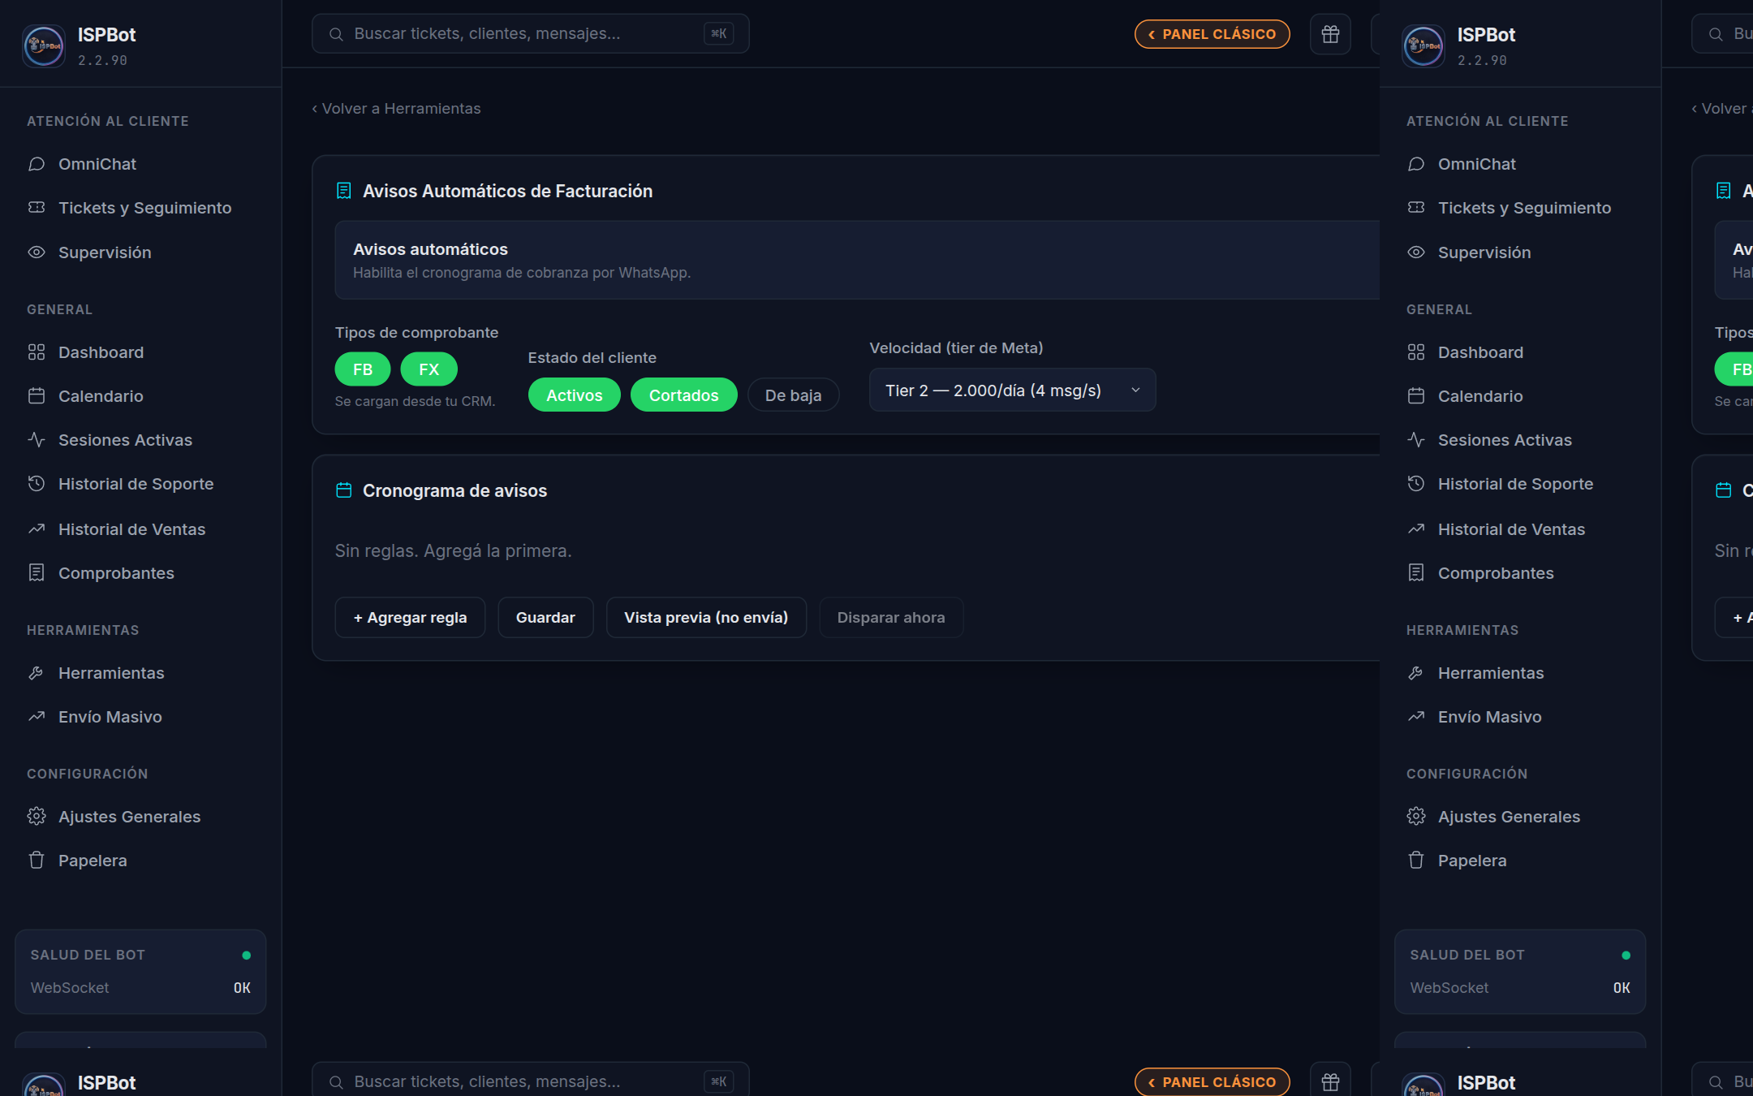
Task: Click the + Agregar regla button
Action: 410,618
